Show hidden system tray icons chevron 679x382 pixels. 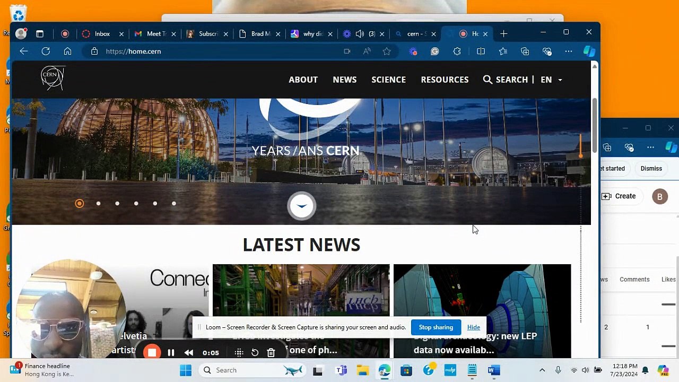click(x=542, y=370)
